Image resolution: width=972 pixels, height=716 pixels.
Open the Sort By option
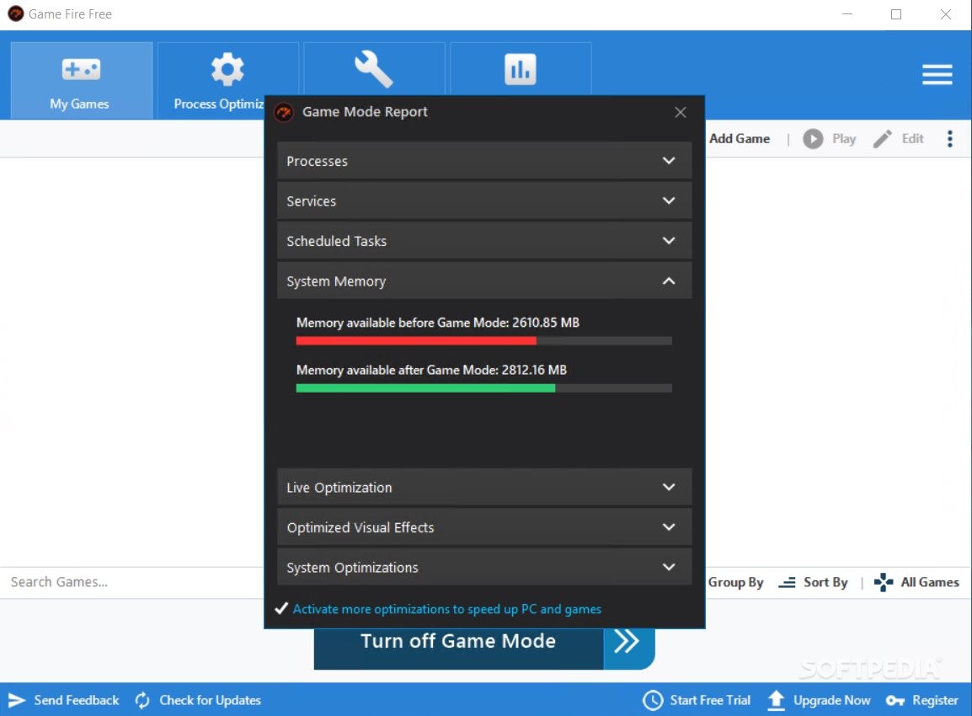click(x=814, y=582)
